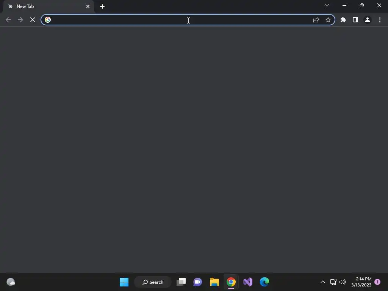Close the New Tab tab
The image size is (388, 291).
pyautogui.click(x=88, y=6)
